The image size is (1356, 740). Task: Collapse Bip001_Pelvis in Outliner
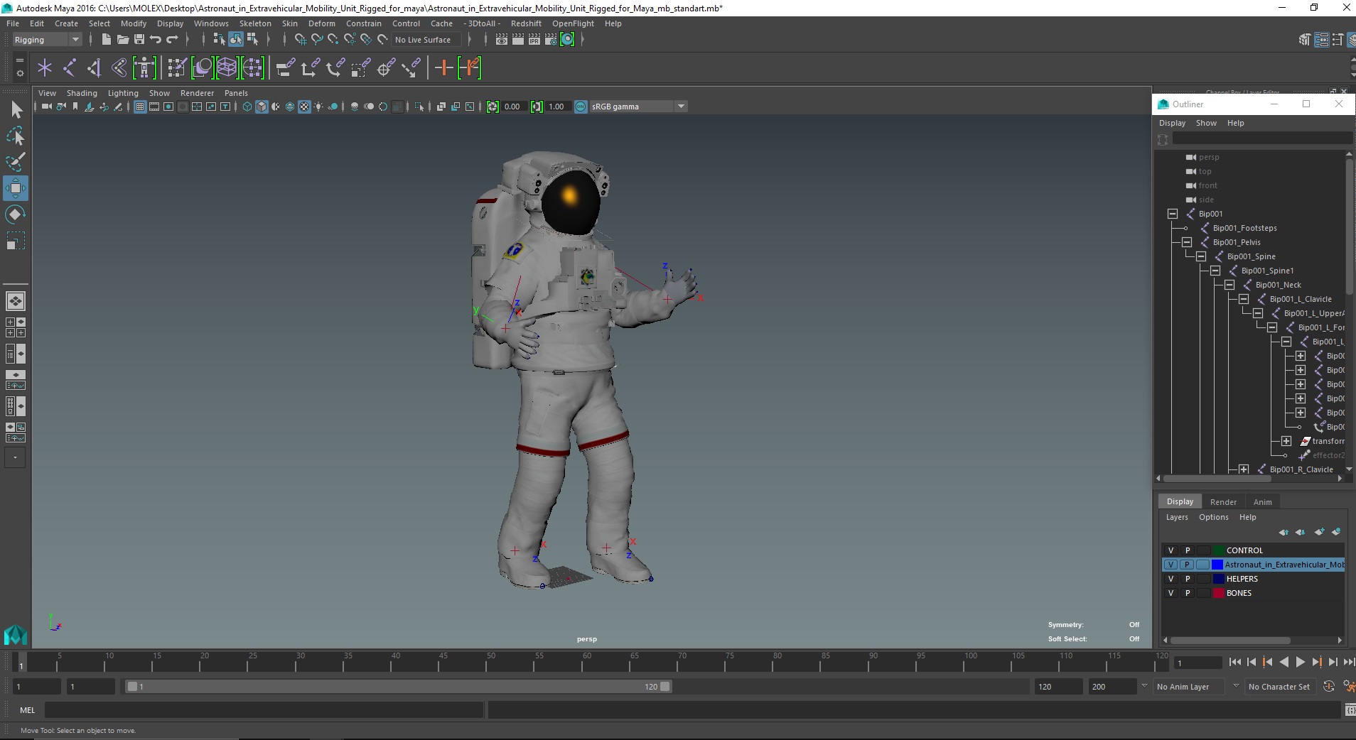1187,242
